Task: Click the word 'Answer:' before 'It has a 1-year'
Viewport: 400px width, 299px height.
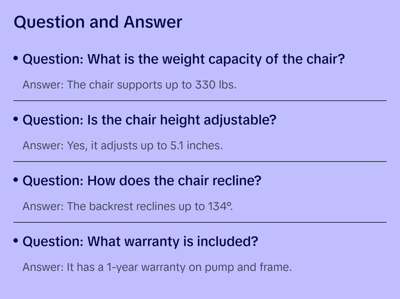Action: pyautogui.click(x=43, y=267)
